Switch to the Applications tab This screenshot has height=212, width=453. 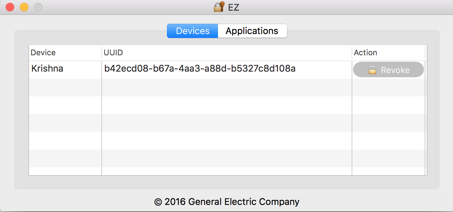[252, 31]
